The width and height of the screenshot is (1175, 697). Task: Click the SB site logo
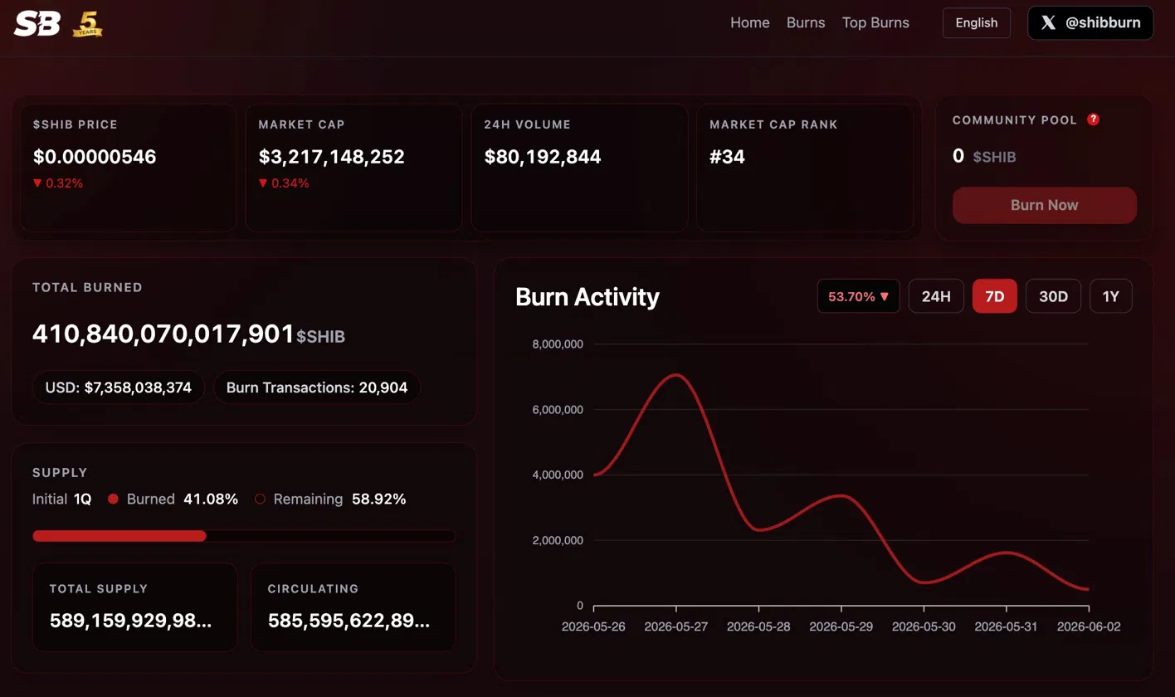[37, 23]
